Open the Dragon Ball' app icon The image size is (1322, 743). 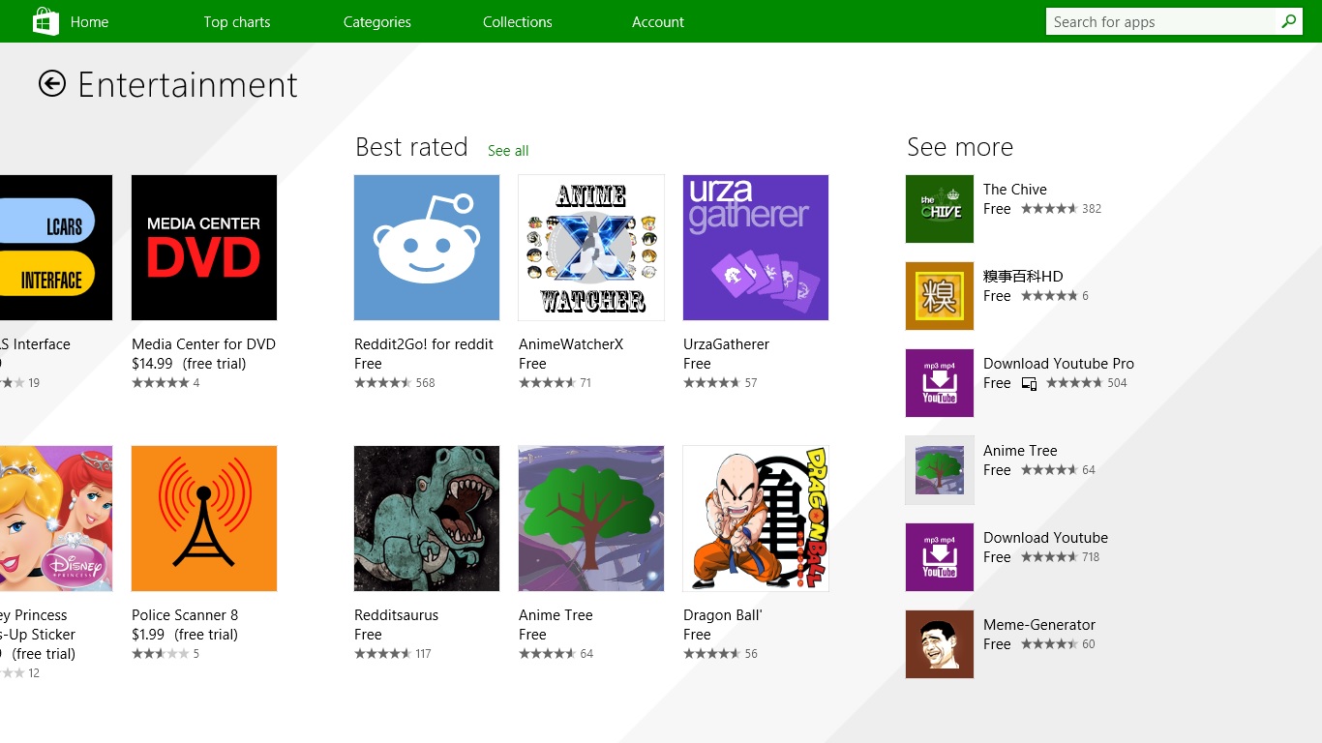756,519
